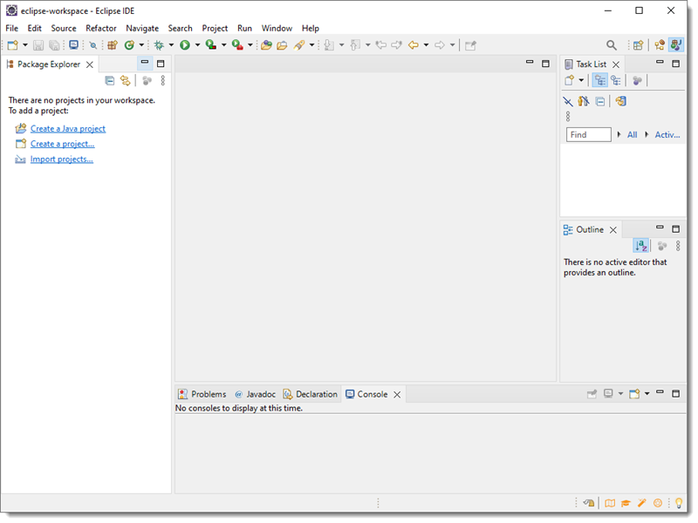698x523 pixels.
Task: Open Task List View Menu dots
Action: [x=568, y=117]
